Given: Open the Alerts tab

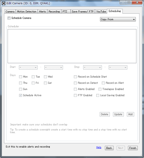Looking at the screenshot, I should (x=42, y=12).
